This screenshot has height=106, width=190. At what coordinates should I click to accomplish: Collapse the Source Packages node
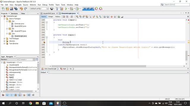pyautogui.click(x=4, y=19)
